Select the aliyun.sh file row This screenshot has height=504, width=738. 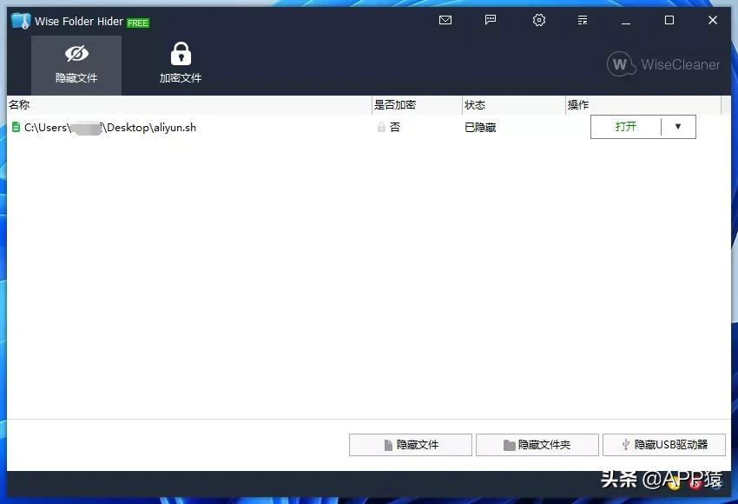pyautogui.click(x=174, y=127)
